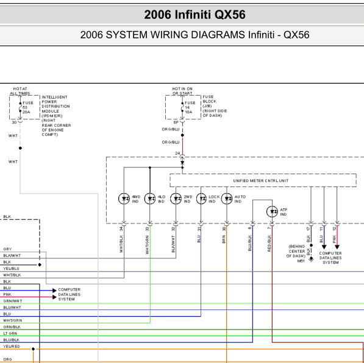Click the pin 33 label
The width and height of the screenshot is (364, 363).
point(147,228)
